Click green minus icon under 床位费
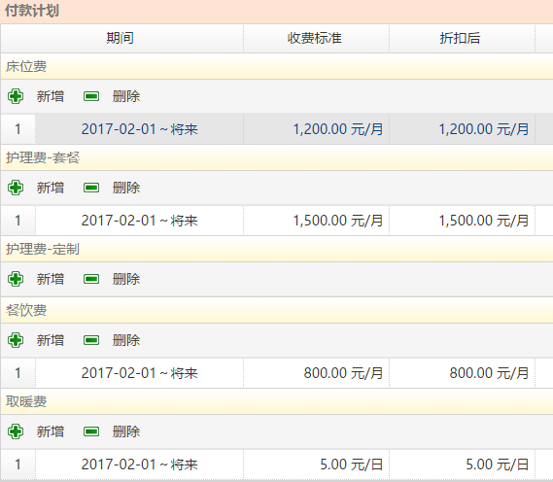The image size is (553, 482). (x=91, y=96)
